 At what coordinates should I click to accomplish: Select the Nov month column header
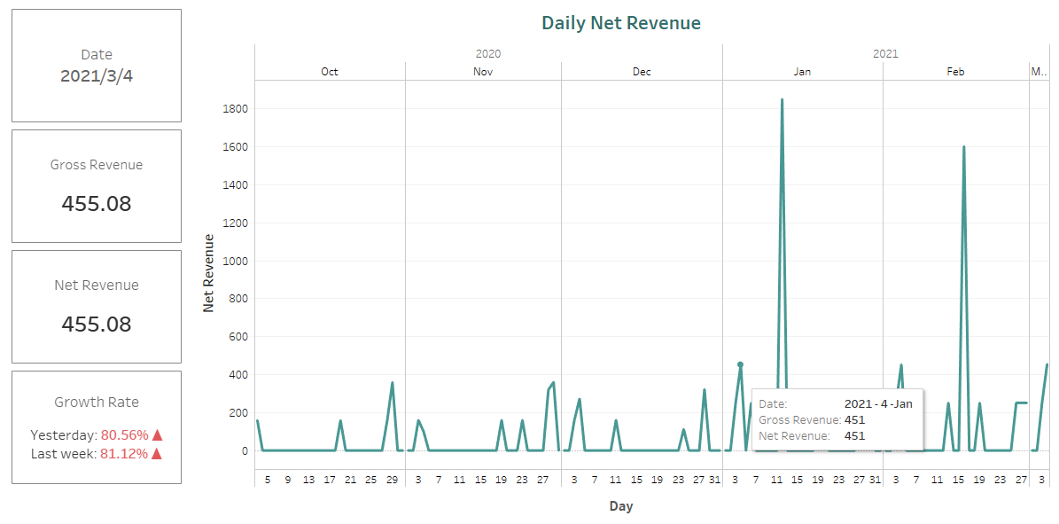(482, 72)
